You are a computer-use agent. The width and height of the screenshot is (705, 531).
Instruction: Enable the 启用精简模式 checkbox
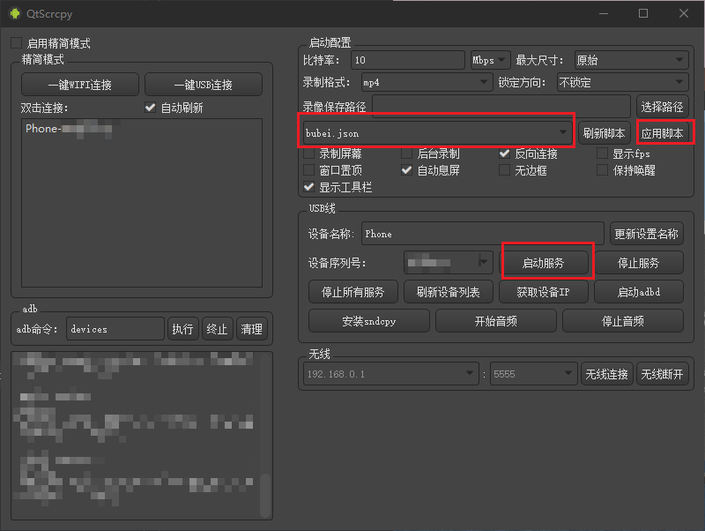[17, 43]
